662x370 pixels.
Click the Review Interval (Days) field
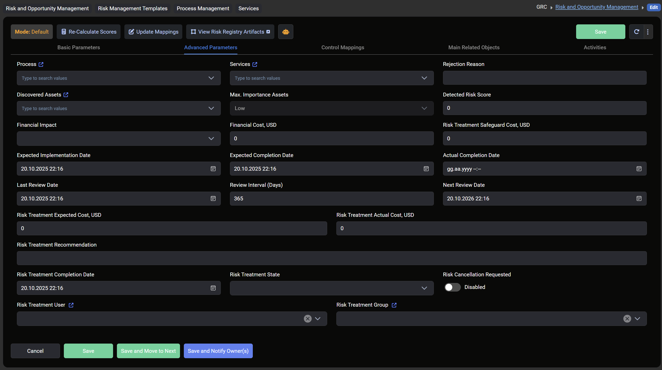coord(332,199)
